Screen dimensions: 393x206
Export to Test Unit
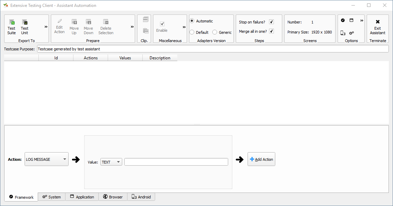pyautogui.click(x=25, y=27)
